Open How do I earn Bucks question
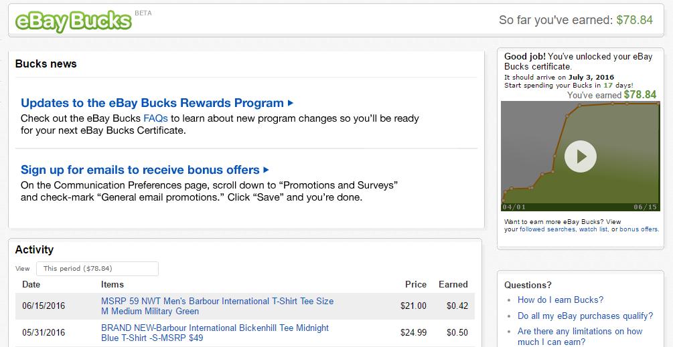673x347 pixels. tap(560, 300)
